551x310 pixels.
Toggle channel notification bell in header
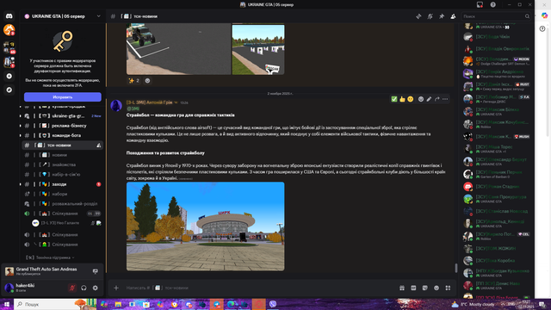tap(430, 16)
